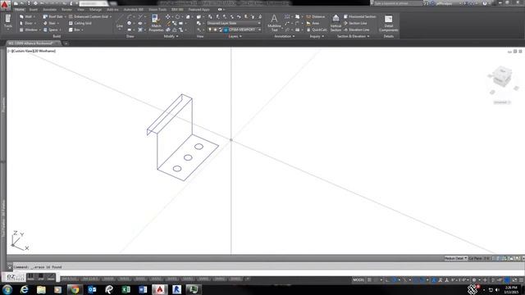Expand the Annotation panel
525x295 pixels.
pos(285,36)
